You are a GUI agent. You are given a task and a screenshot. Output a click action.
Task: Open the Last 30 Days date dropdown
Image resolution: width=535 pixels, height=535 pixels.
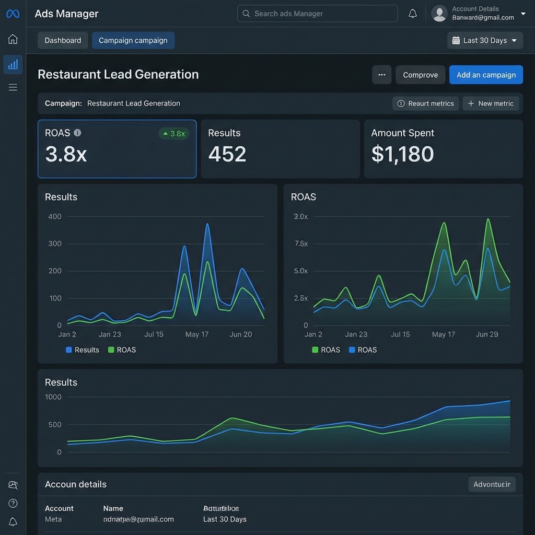(x=484, y=40)
